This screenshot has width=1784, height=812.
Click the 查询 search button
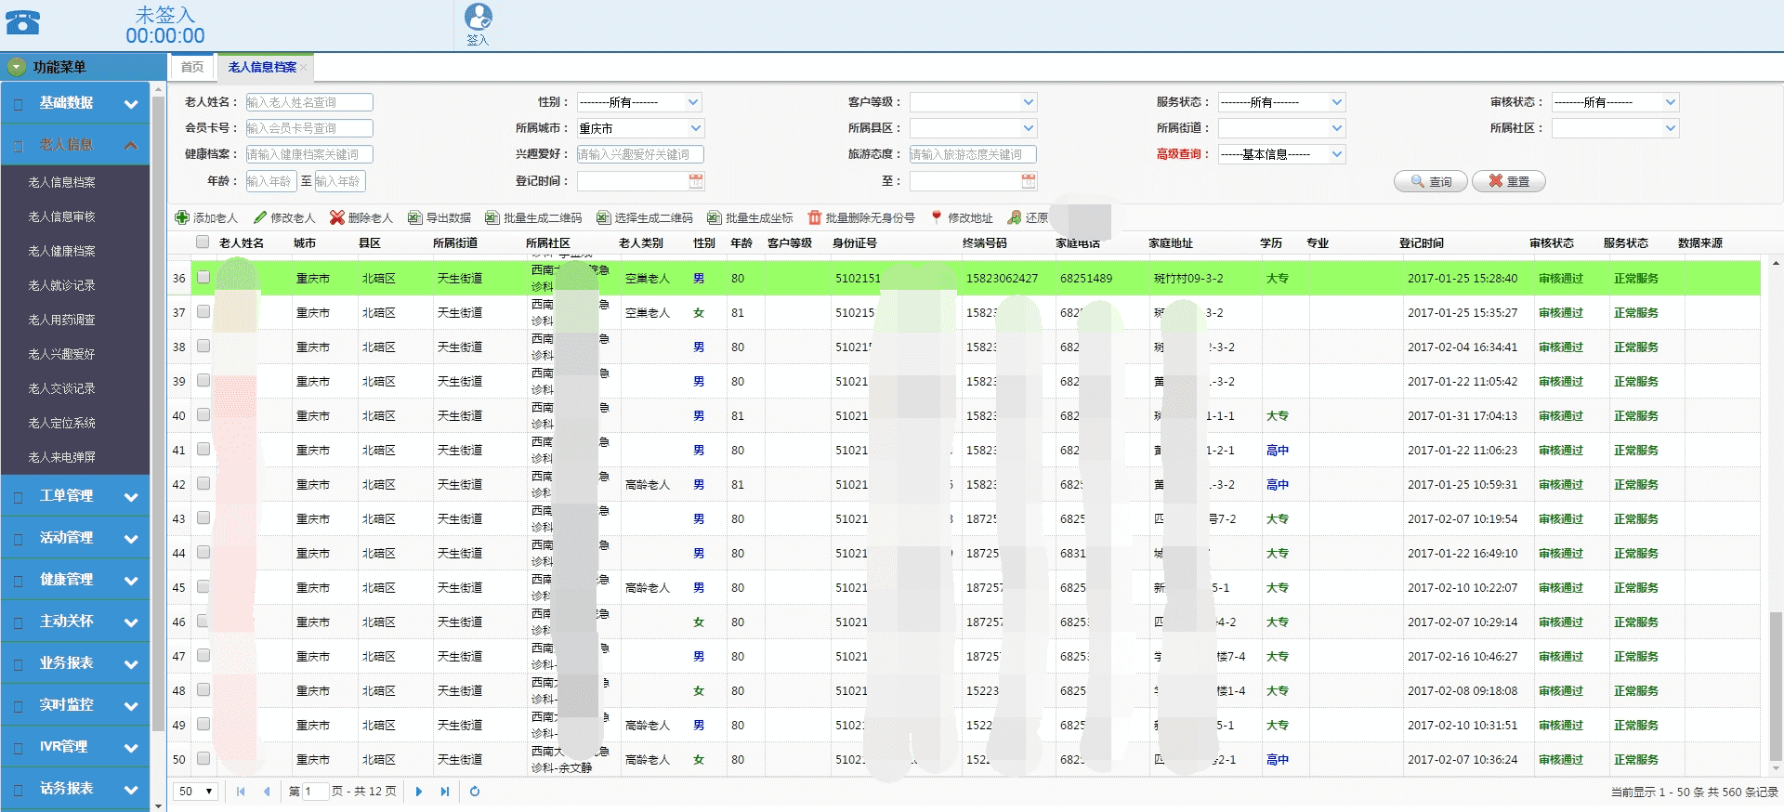1431,181
